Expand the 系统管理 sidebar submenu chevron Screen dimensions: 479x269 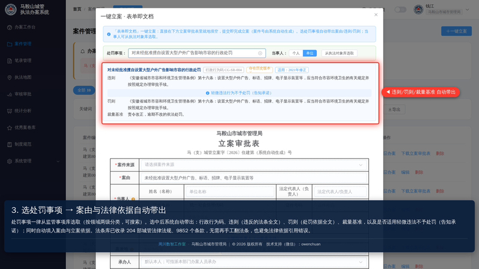[x=58, y=161]
